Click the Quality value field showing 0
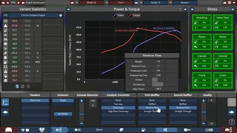The height and width of the screenshot is (133, 237). [211, 100]
